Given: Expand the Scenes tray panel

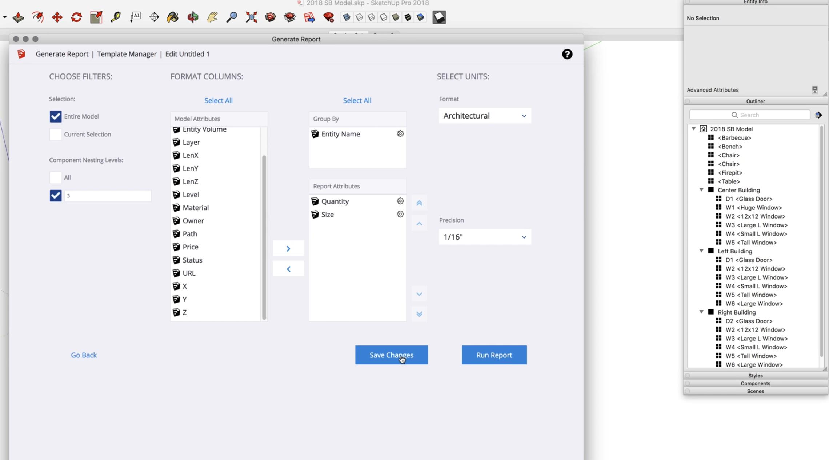Looking at the screenshot, I should [x=755, y=391].
